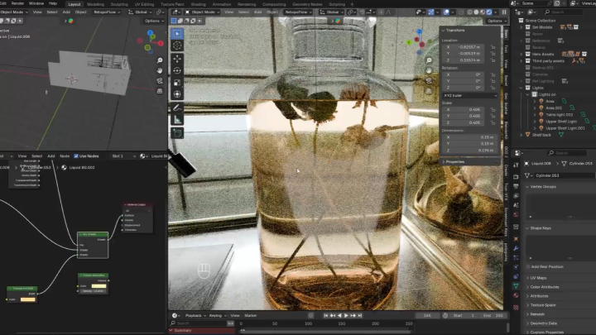
Task: Open Modifiers properties wrench tab
Action: pyautogui.click(x=516, y=248)
